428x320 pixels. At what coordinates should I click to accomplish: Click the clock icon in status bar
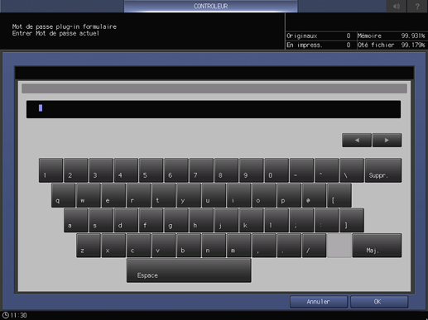click(x=5, y=315)
